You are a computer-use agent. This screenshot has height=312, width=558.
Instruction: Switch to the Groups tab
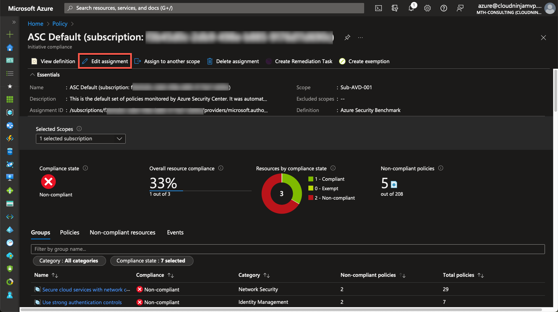tap(40, 233)
